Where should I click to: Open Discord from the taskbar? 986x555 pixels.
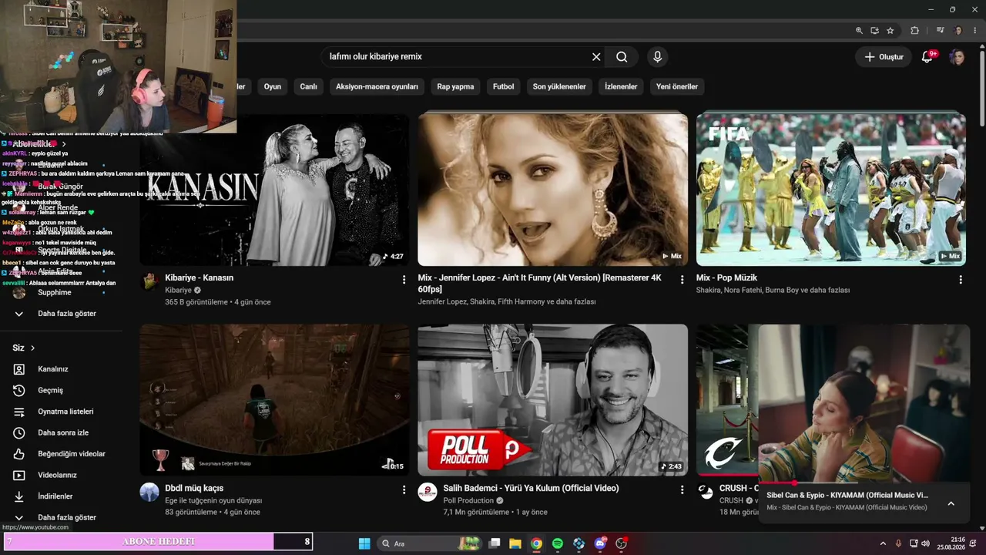pos(600,543)
